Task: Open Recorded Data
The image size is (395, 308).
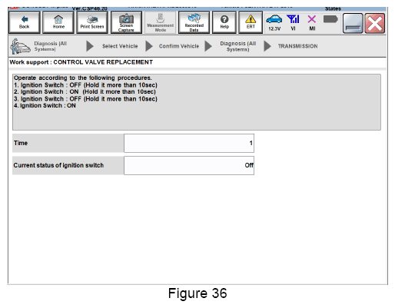Action: pos(194,22)
